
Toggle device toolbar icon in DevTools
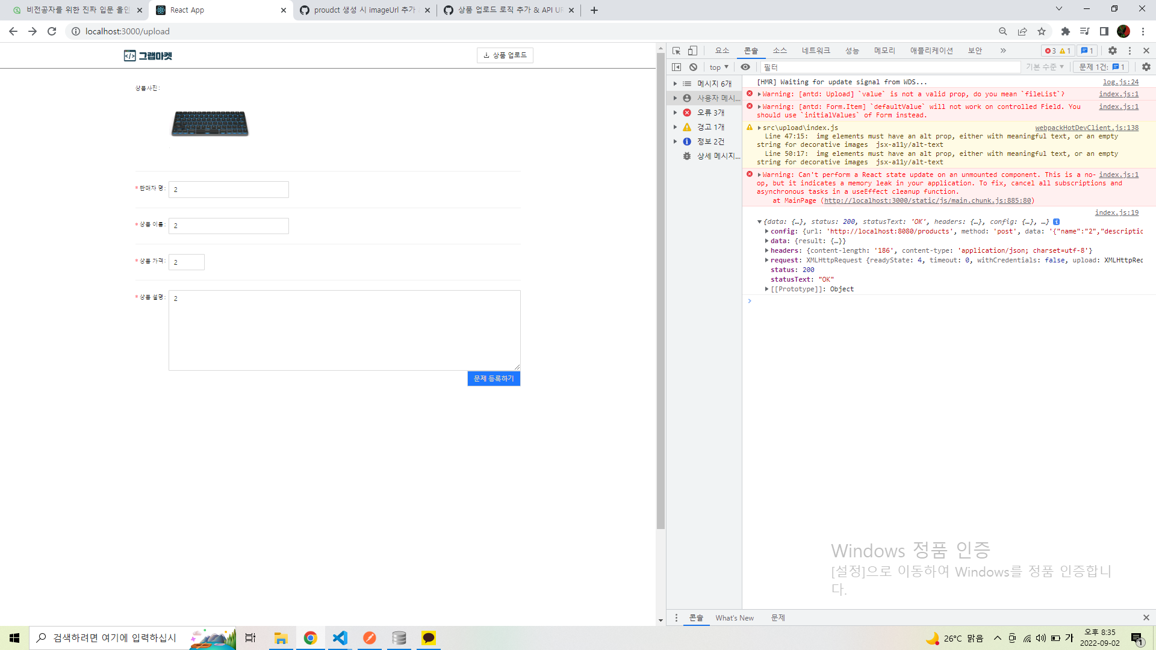pyautogui.click(x=693, y=51)
